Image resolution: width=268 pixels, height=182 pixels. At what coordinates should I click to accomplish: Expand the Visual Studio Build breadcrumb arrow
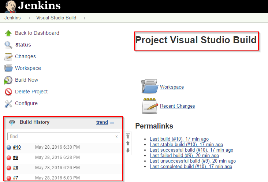pyautogui.click(x=85, y=18)
